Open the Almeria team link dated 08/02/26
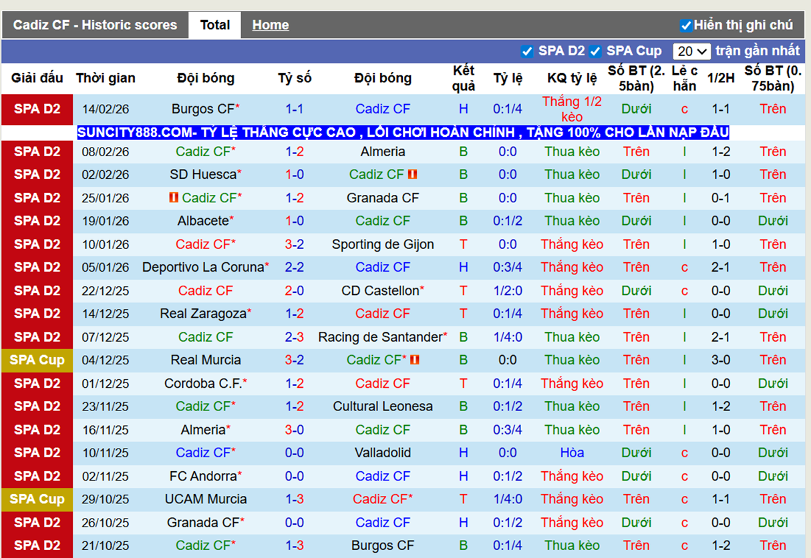 click(x=383, y=152)
